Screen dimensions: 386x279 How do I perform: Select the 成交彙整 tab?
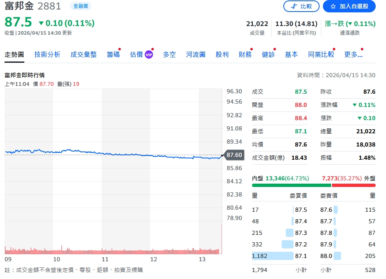[83, 54]
